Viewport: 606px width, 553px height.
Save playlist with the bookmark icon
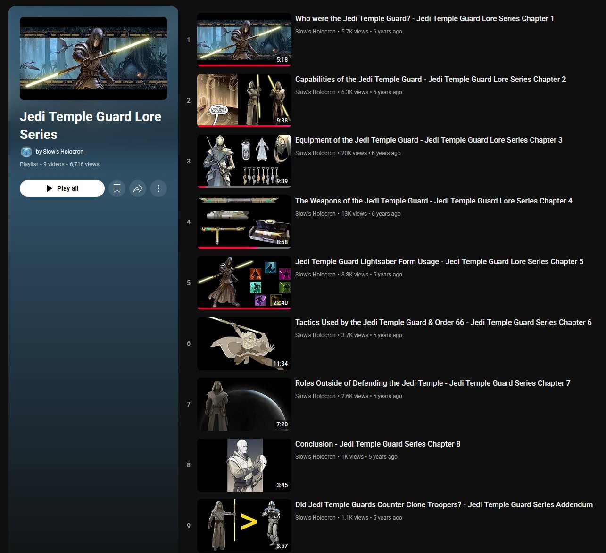click(117, 188)
